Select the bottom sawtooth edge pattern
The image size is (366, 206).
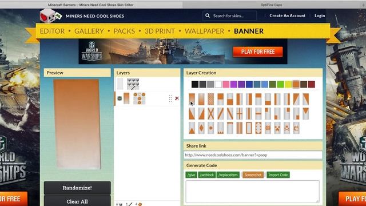pos(221,128)
